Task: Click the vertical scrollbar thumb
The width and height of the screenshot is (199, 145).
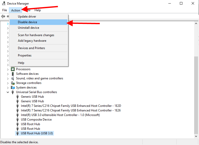Action: coord(196,95)
